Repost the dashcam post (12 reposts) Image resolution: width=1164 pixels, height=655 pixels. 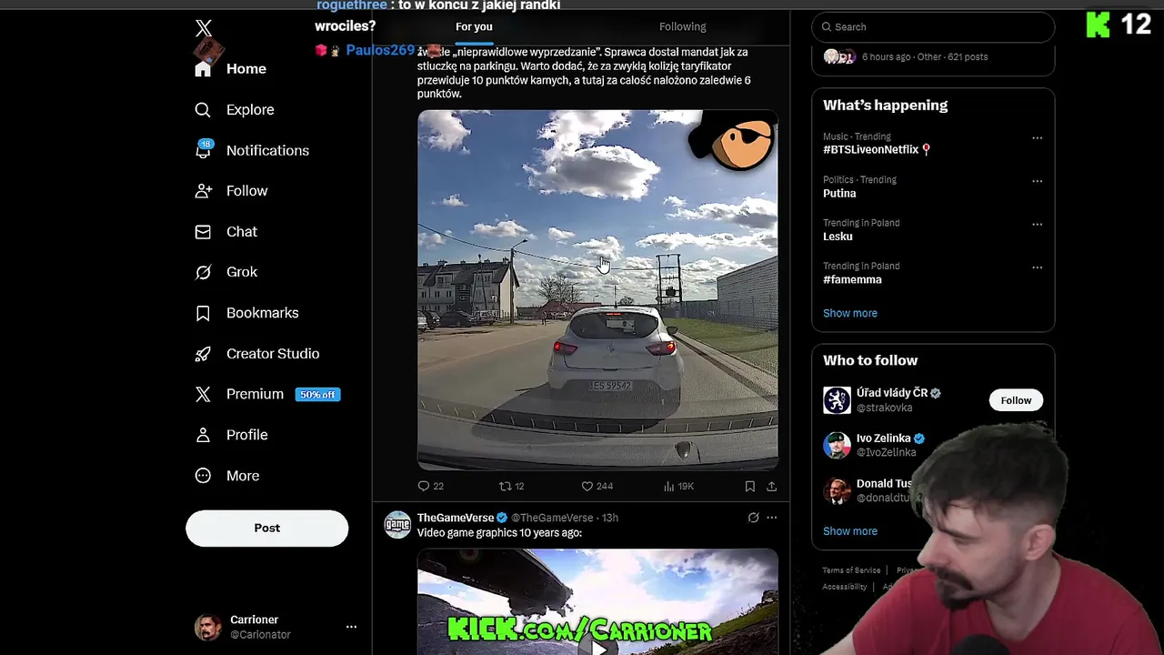coord(512,487)
